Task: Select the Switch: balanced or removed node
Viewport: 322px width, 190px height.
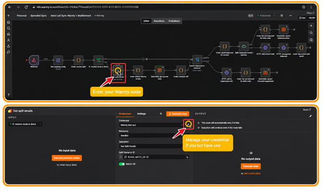Action: point(197,60)
